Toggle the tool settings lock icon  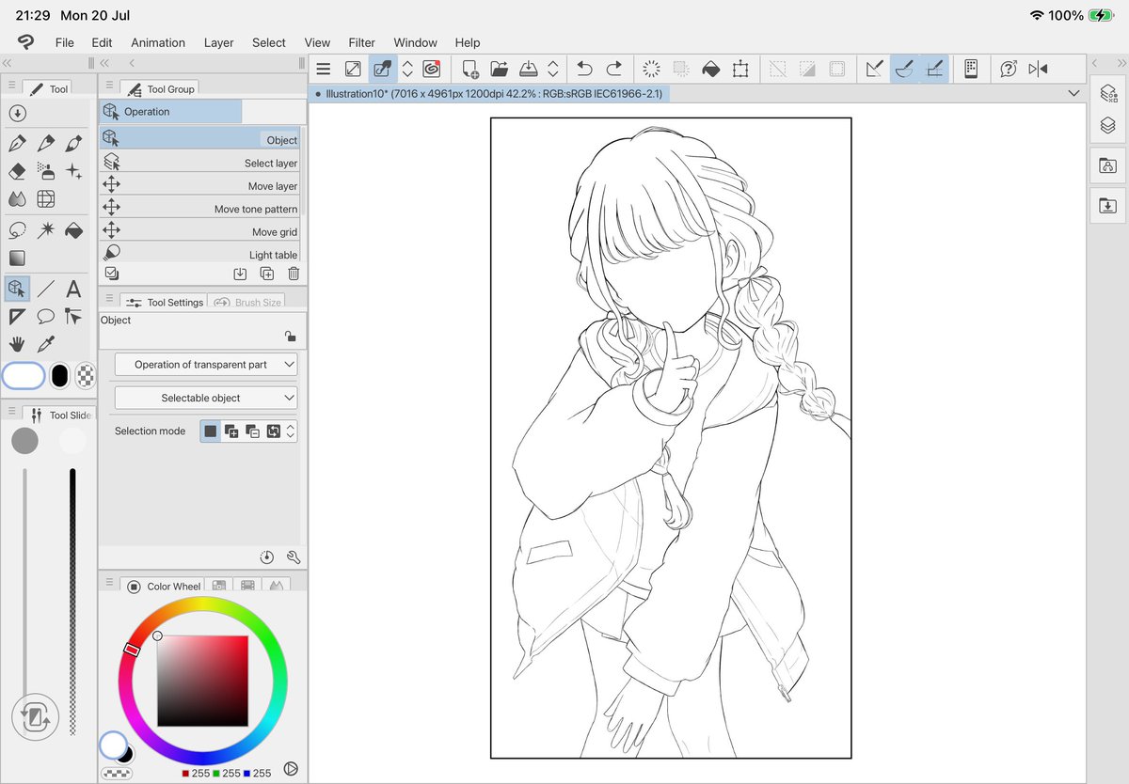[290, 336]
